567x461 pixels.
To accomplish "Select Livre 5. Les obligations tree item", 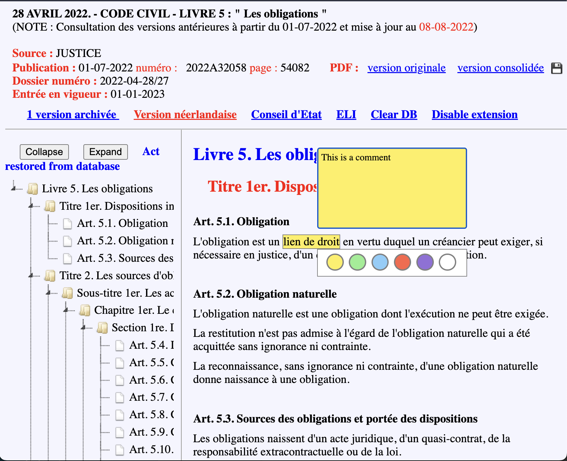I will 97,189.
